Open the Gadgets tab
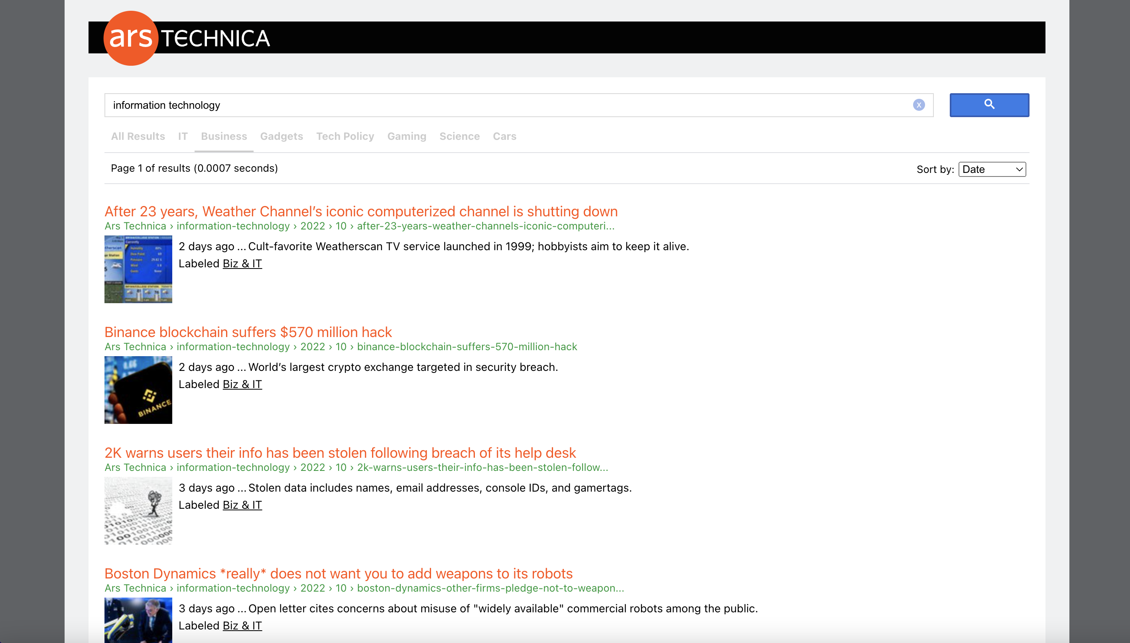The width and height of the screenshot is (1130, 643). click(282, 137)
